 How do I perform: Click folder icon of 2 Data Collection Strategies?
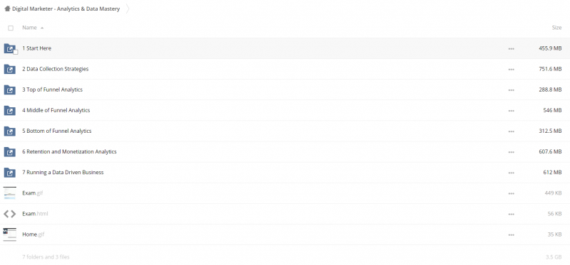click(x=9, y=69)
